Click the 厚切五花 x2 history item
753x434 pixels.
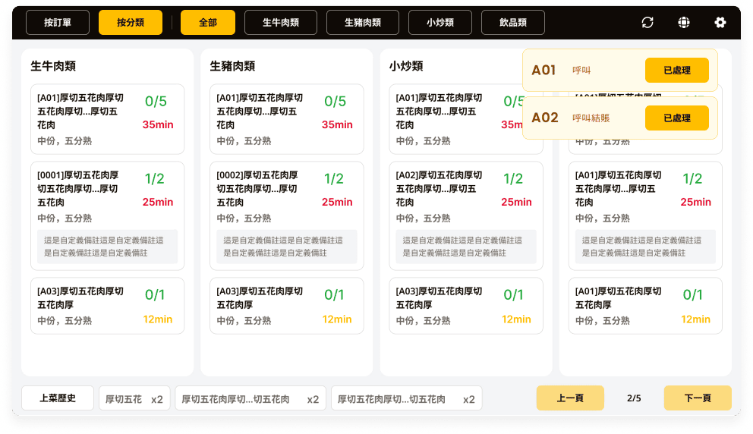[134, 399]
